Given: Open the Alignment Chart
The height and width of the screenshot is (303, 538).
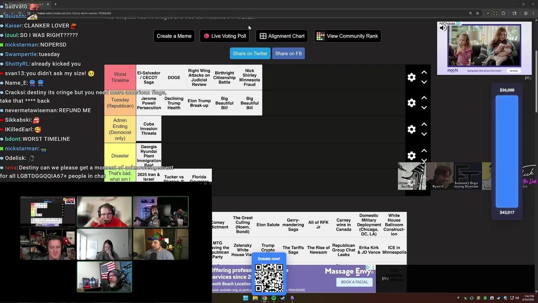Looking at the screenshot, I should click(282, 36).
